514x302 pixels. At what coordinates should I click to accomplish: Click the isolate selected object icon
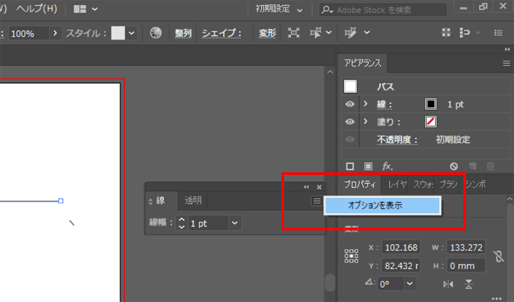coord(294,32)
